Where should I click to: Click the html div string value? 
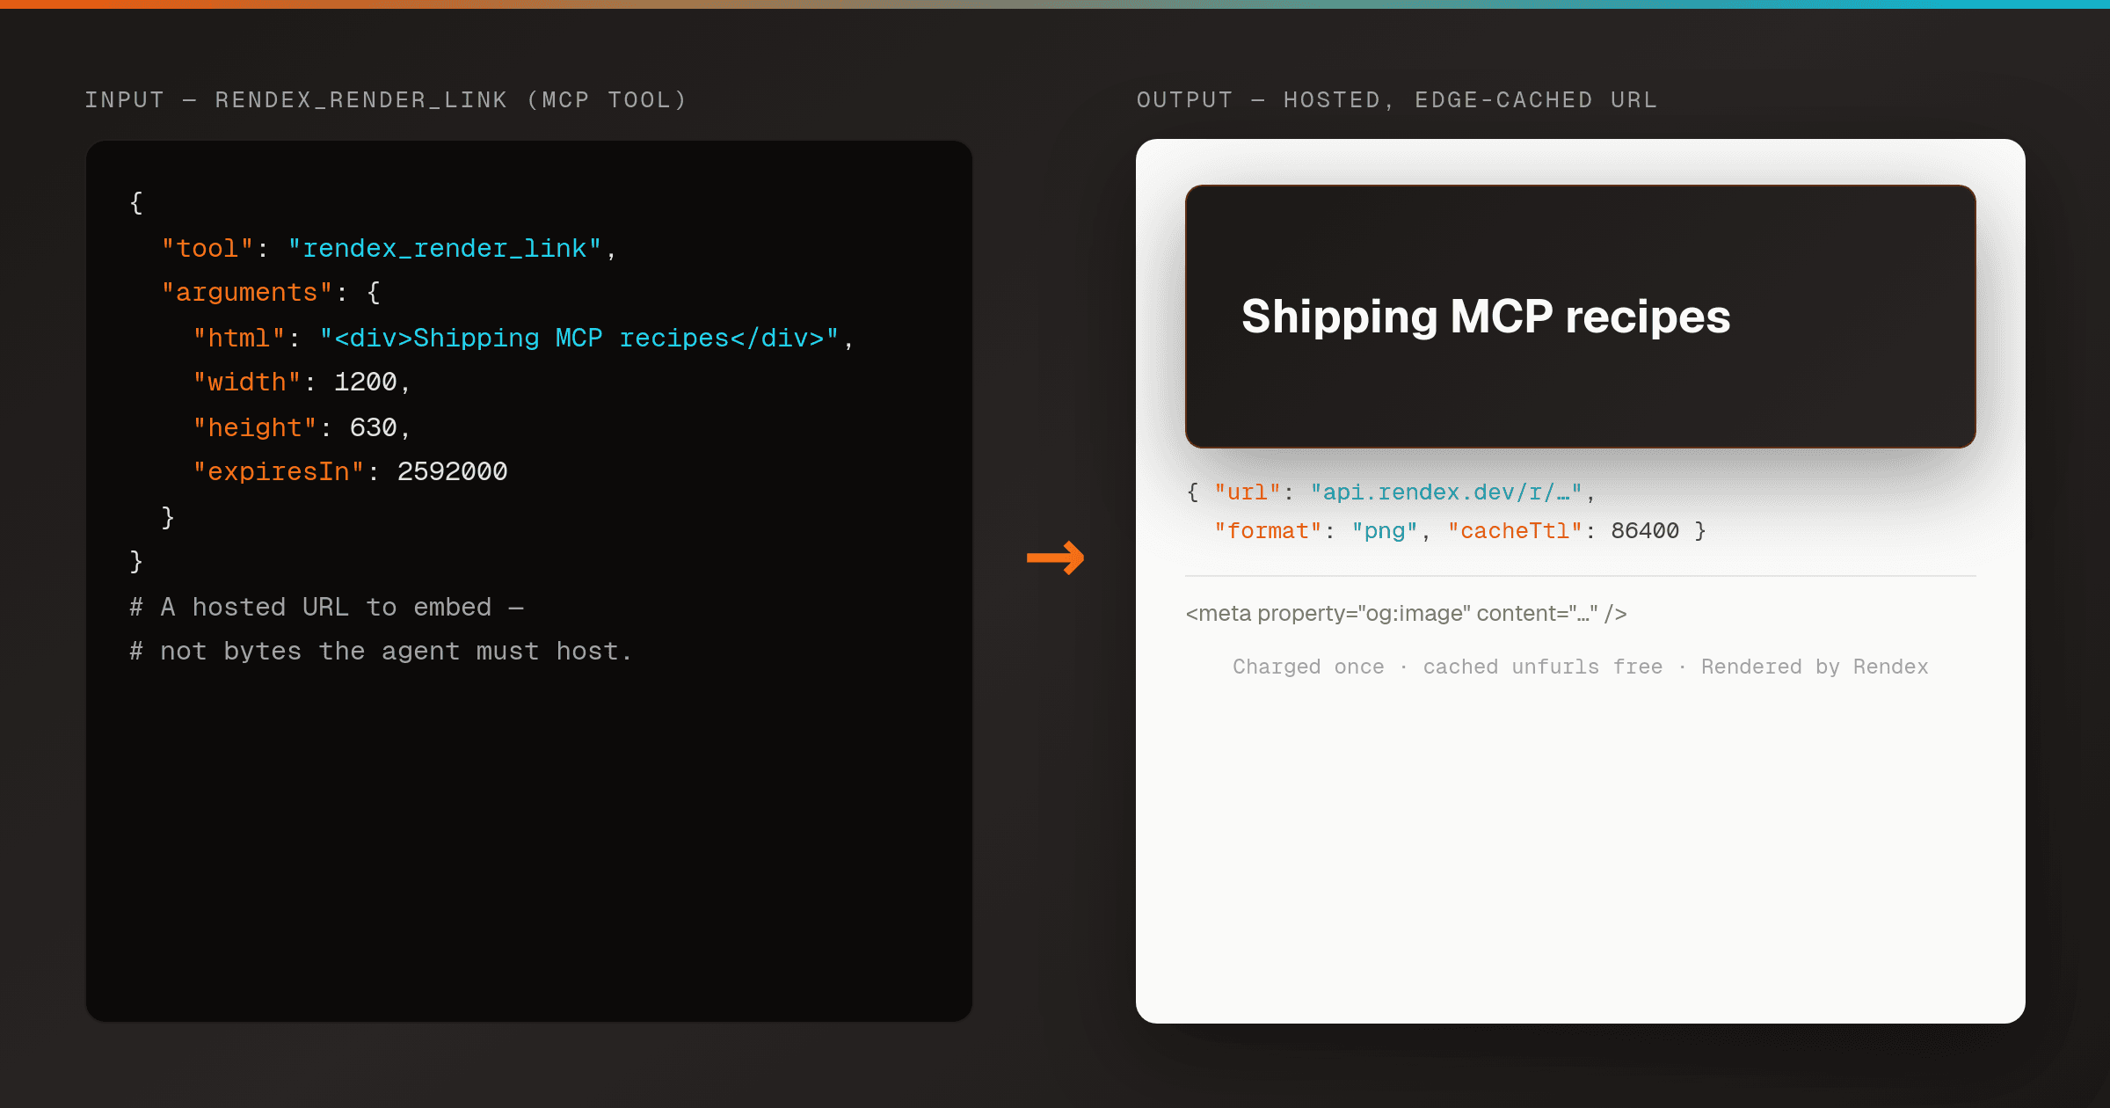(x=579, y=339)
